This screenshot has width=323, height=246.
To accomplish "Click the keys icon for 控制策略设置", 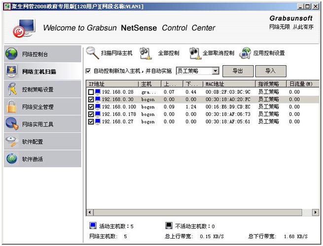I will 12,89.
